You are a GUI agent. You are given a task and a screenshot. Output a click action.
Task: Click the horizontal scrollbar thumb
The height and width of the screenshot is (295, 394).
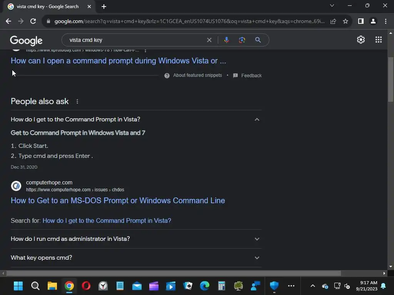click(174, 273)
